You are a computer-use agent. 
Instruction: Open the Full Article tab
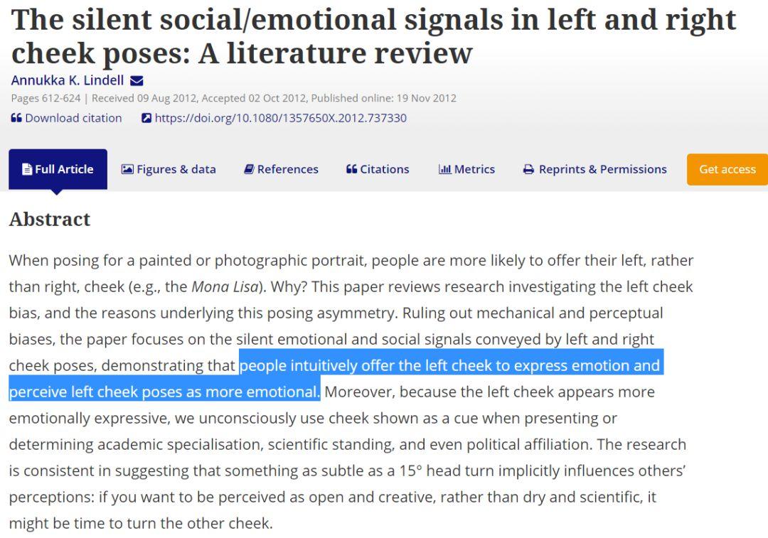(x=58, y=169)
